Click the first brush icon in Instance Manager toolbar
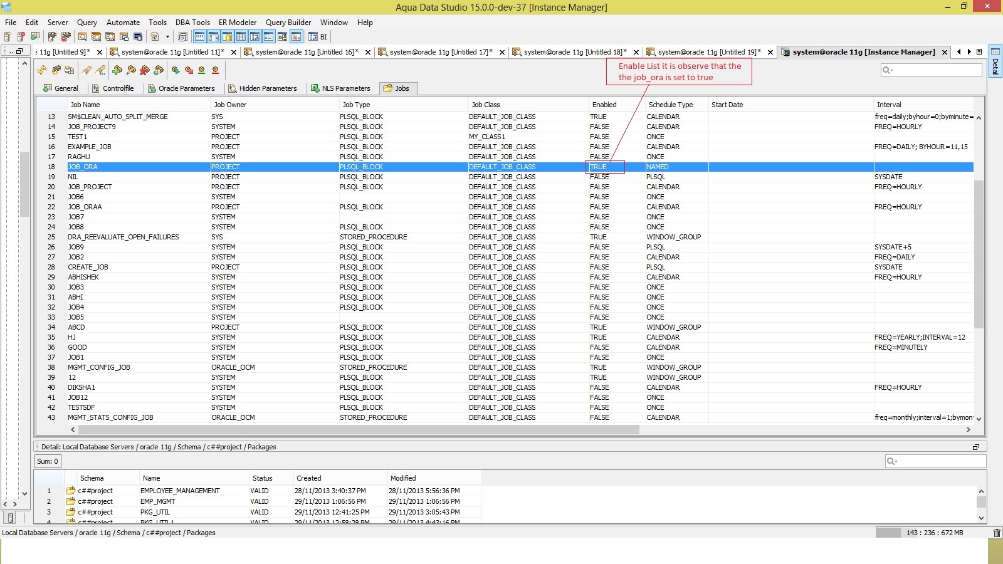This screenshot has width=1003, height=564. click(87, 70)
